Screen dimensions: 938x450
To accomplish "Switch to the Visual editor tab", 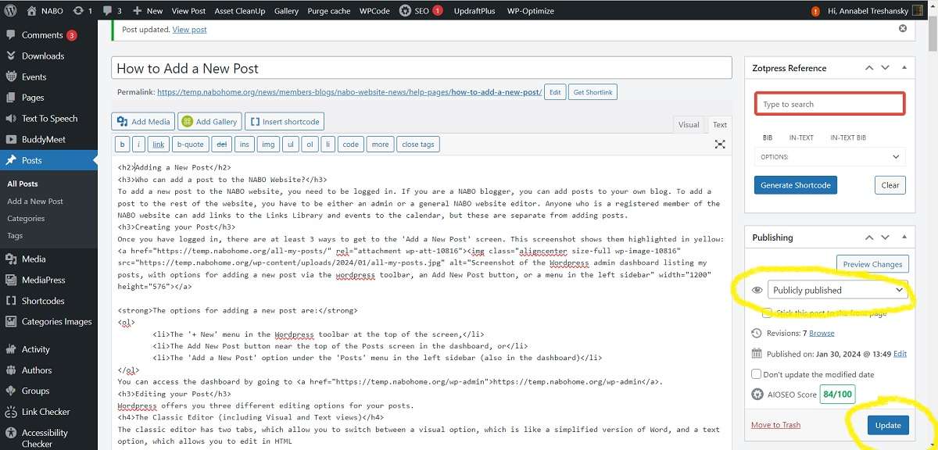I will click(x=688, y=124).
